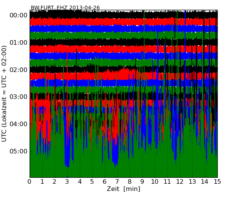Image resolution: width=247 pixels, height=197 pixels.
Task: Click x-axis tick label 14
Action: click(204, 182)
